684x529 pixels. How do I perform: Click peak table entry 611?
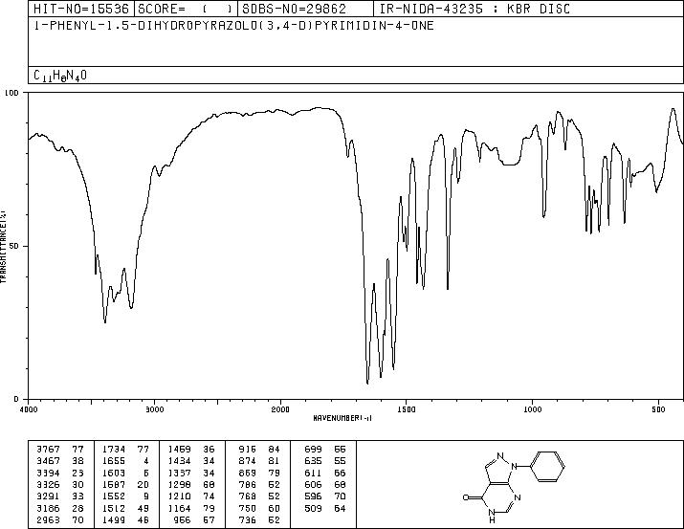(x=313, y=473)
